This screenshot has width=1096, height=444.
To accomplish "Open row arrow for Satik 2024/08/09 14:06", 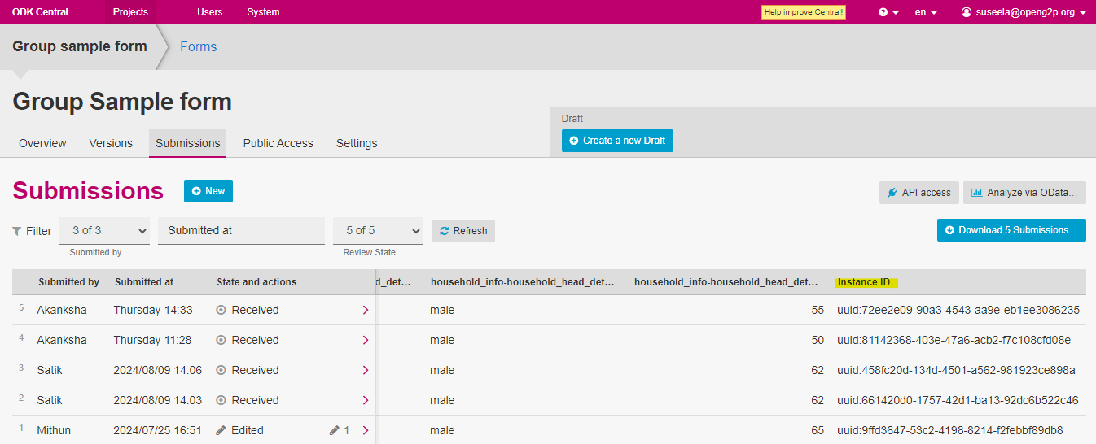I will pyautogui.click(x=365, y=370).
